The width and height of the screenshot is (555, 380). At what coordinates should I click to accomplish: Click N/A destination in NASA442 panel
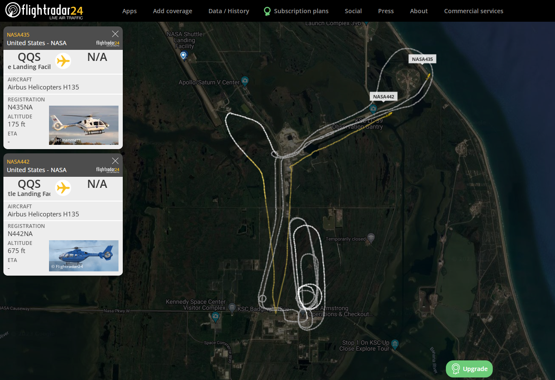(x=97, y=184)
